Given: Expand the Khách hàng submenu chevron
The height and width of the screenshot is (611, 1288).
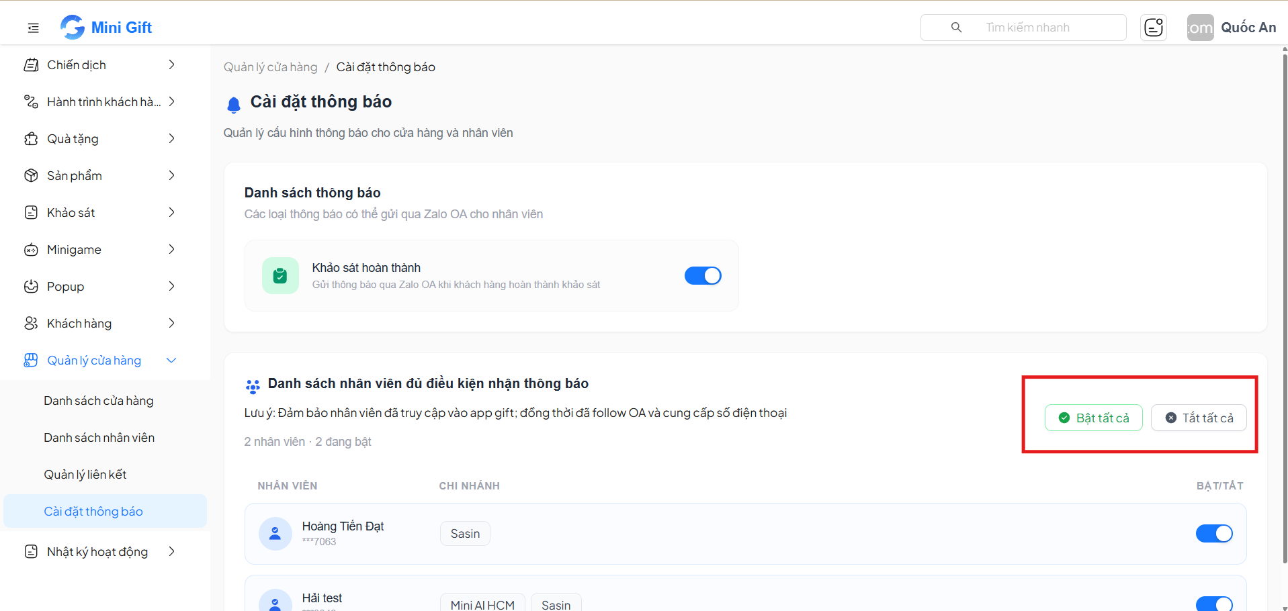Looking at the screenshot, I should tap(171, 324).
